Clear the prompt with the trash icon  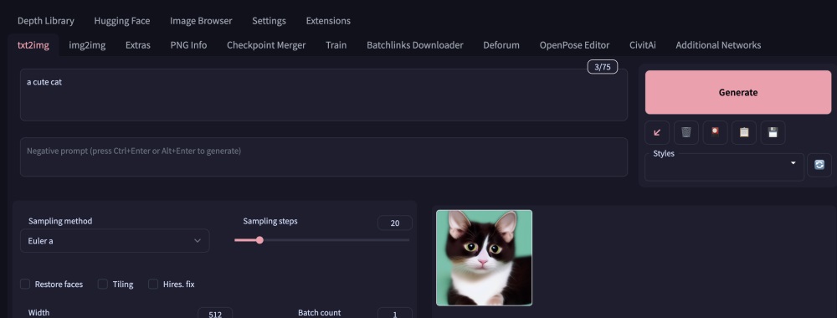[686, 133]
